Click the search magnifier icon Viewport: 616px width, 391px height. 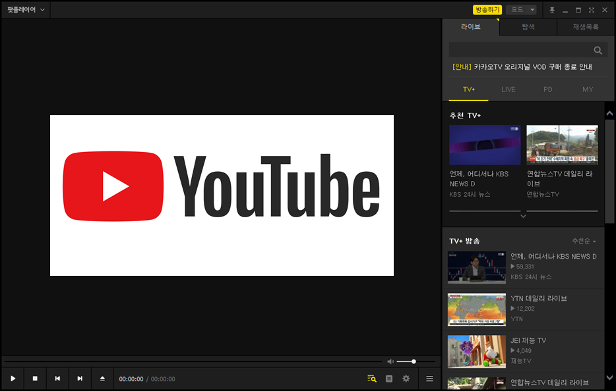(x=598, y=50)
